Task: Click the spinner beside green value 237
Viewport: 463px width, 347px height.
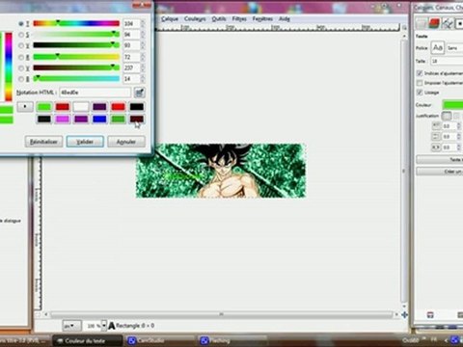Action: [x=143, y=68]
